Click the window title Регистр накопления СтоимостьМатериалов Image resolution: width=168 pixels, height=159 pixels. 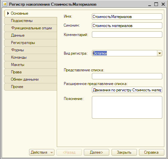tap(53, 4)
